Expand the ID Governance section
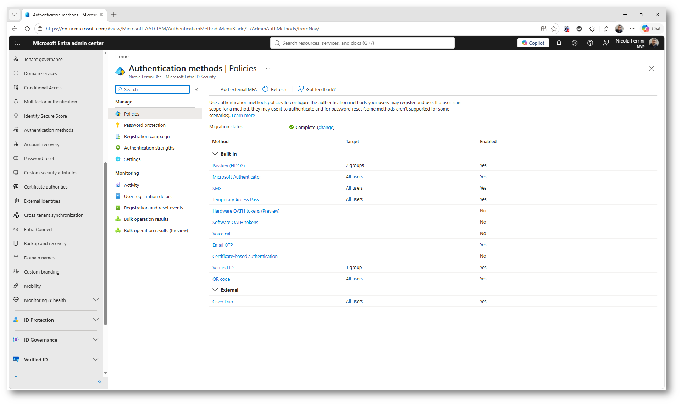This screenshot has width=681, height=405. click(x=96, y=340)
